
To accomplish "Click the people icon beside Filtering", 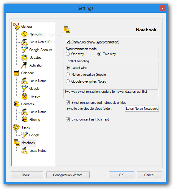I will (x=24, y=119).
